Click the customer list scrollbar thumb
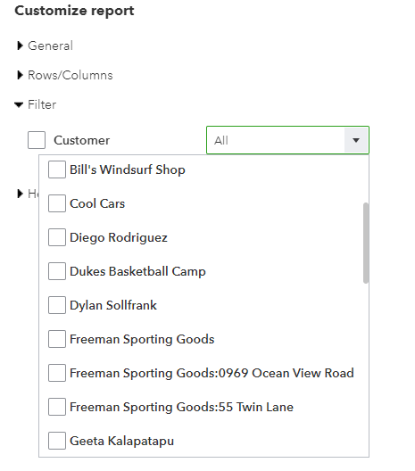415x471 pixels. pos(365,243)
